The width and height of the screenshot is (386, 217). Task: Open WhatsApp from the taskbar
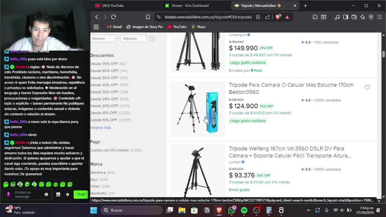coord(232,210)
